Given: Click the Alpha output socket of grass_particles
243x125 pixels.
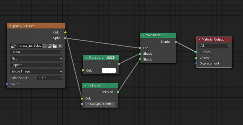Looking at the screenshot, I should 65,38.
